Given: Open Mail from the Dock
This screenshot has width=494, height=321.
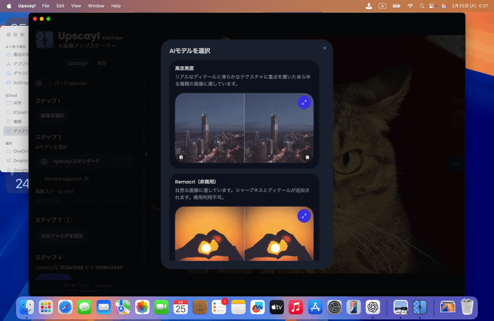Looking at the screenshot, I should (104, 307).
